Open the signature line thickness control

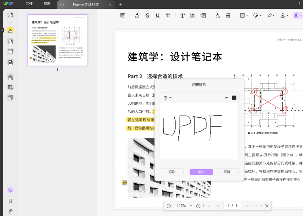coord(227,98)
